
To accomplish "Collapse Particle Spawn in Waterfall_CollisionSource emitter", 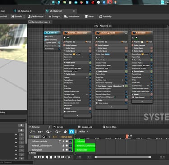I will tap(64, 63).
